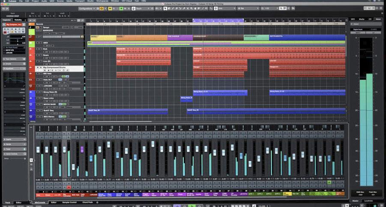
Task: Enable the red record button in mixer
Action: [x=68, y=187]
